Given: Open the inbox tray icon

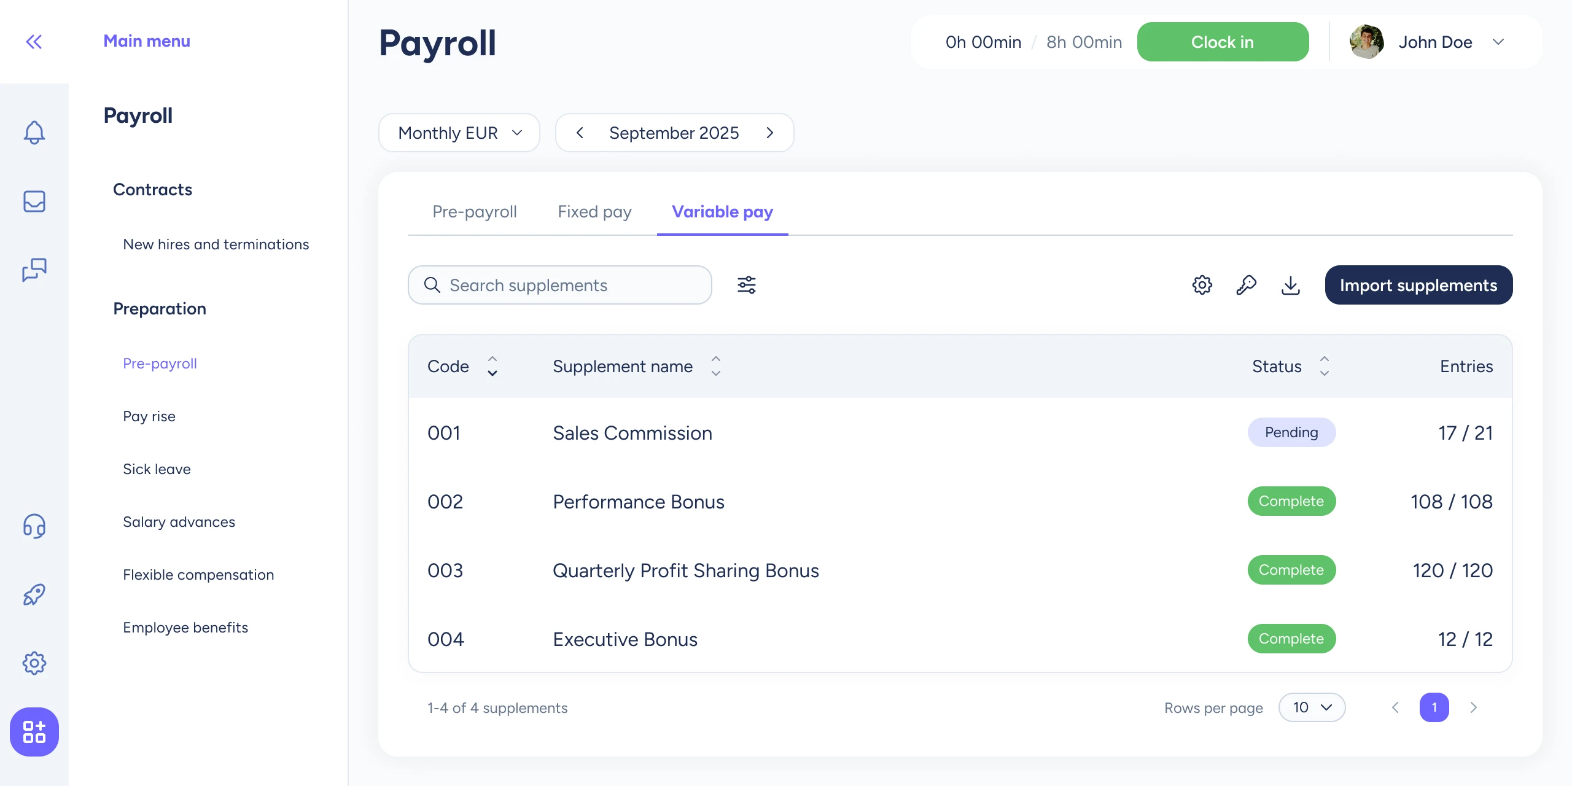Looking at the screenshot, I should tap(34, 201).
